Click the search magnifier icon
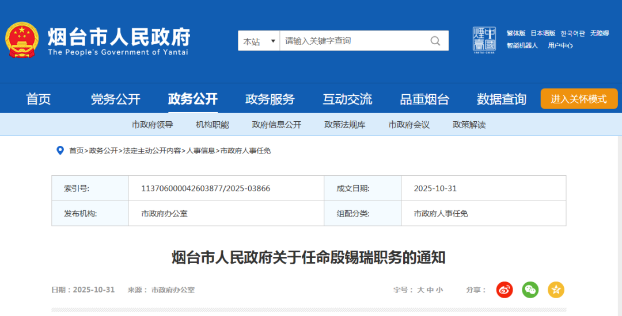 click(x=435, y=41)
